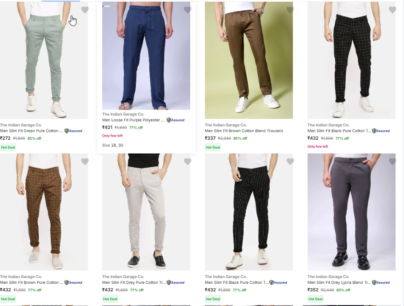Viewport: 404px width, 306px height.
Task: Open "Men Slim Fit Brown Cotton Blend Trousers" link
Action: (244, 131)
